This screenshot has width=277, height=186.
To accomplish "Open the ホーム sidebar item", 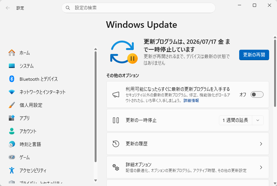I will (x=50, y=53).
